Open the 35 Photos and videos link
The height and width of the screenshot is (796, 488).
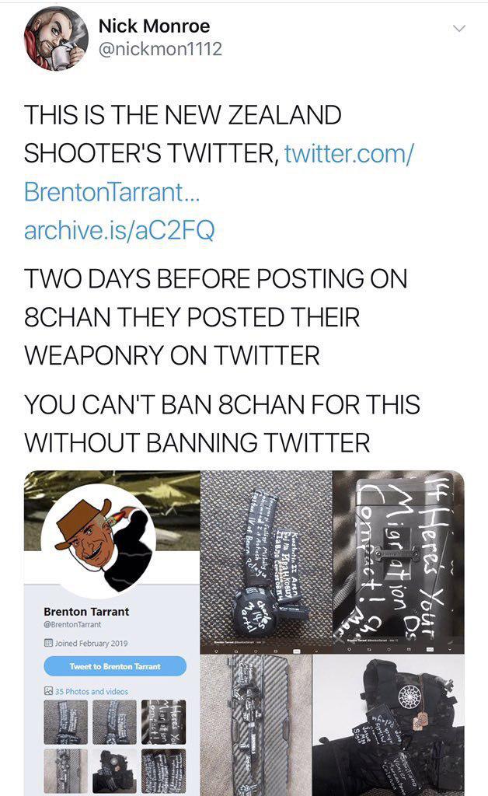[92, 691]
